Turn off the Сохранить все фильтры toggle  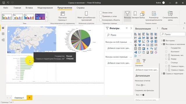pos(142,95)
